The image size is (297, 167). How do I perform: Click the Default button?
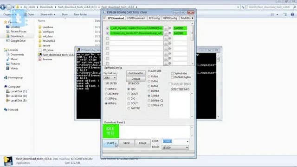pyautogui.click(x=136, y=79)
